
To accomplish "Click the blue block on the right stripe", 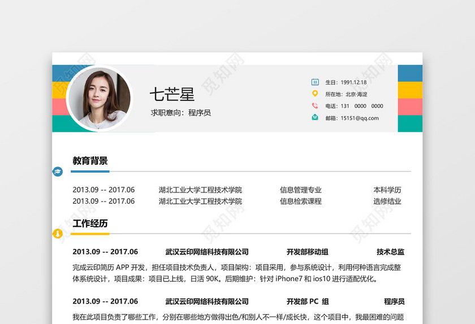I will pyautogui.click(x=410, y=73).
